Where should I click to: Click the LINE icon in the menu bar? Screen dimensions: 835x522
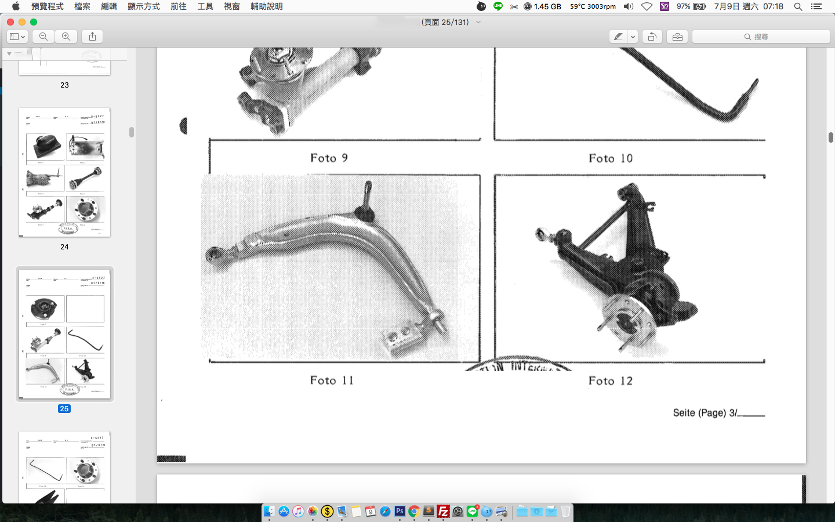point(498,6)
